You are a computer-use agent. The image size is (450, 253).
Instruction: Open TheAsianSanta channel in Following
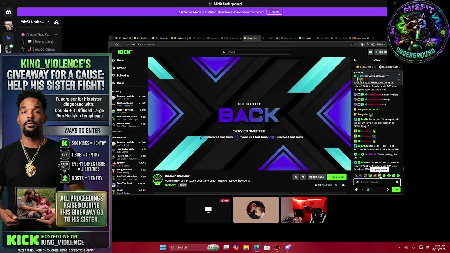point(129,104)
